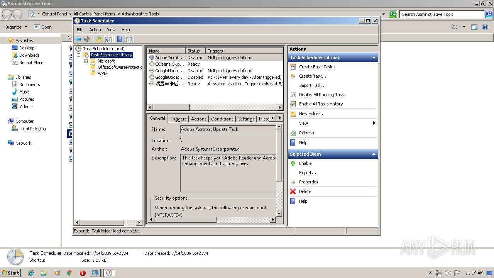Screen dimensions: 494x278
Task: Click the task Name text field
Action: [228, 129]
